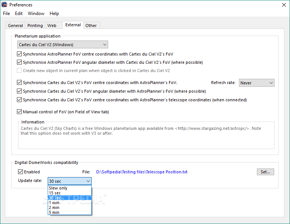This screenshot has height=224, width=290.
Task: Close the Preferences window
Action: pyautogui.click(x=284, y=5)
